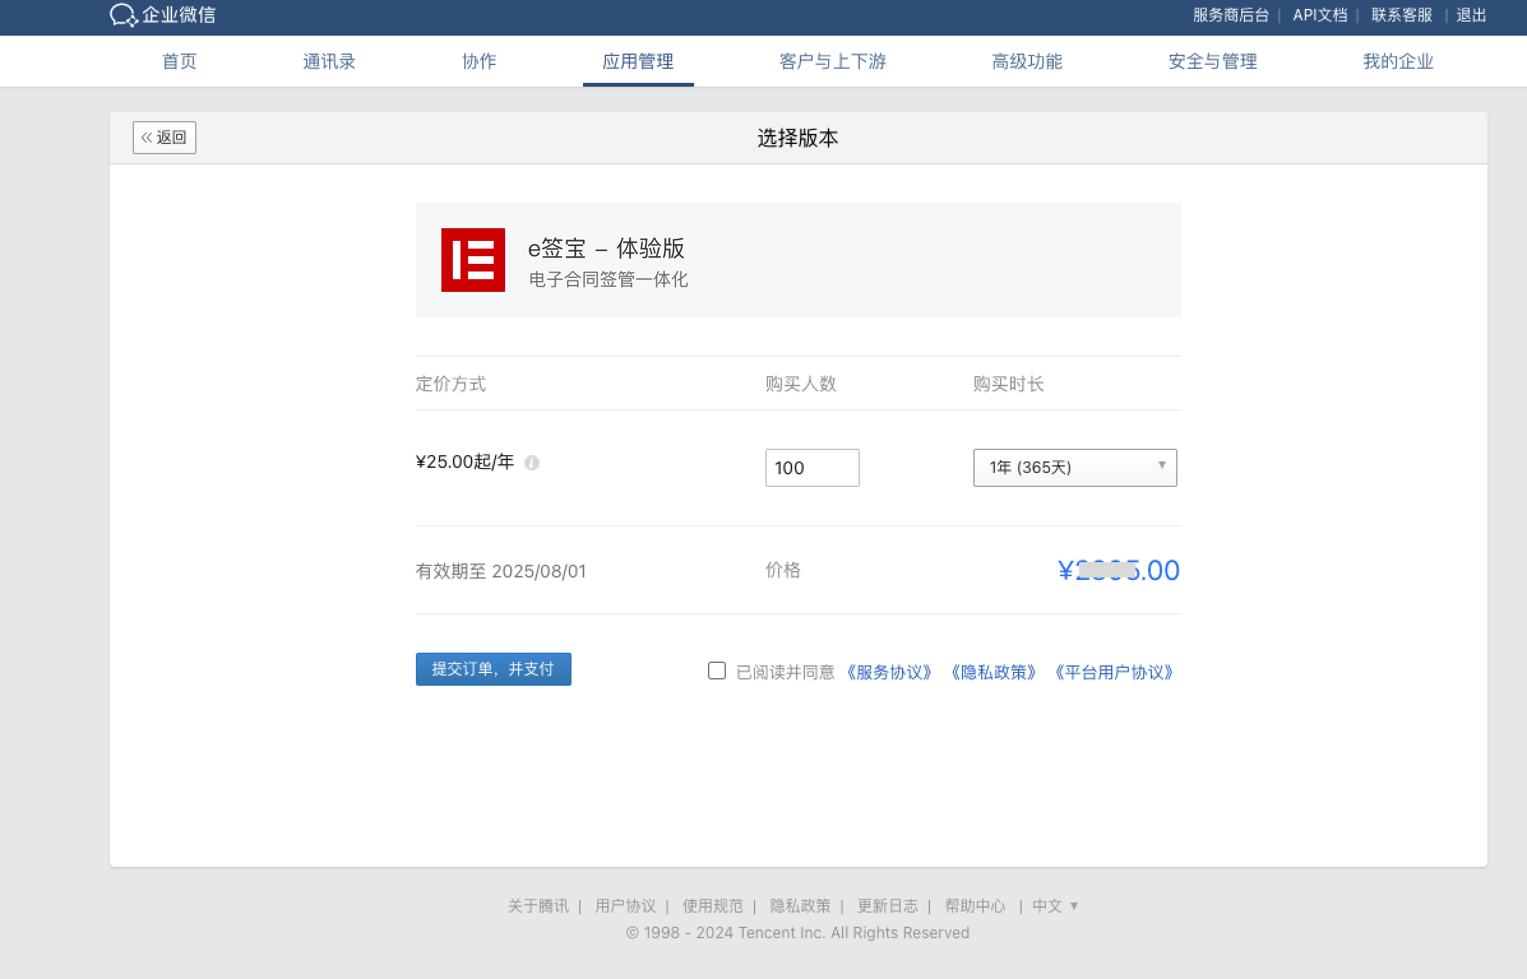Open 更新日志 footer link
The width and height of the screenshot is (1527, 979).
(887, 906)
